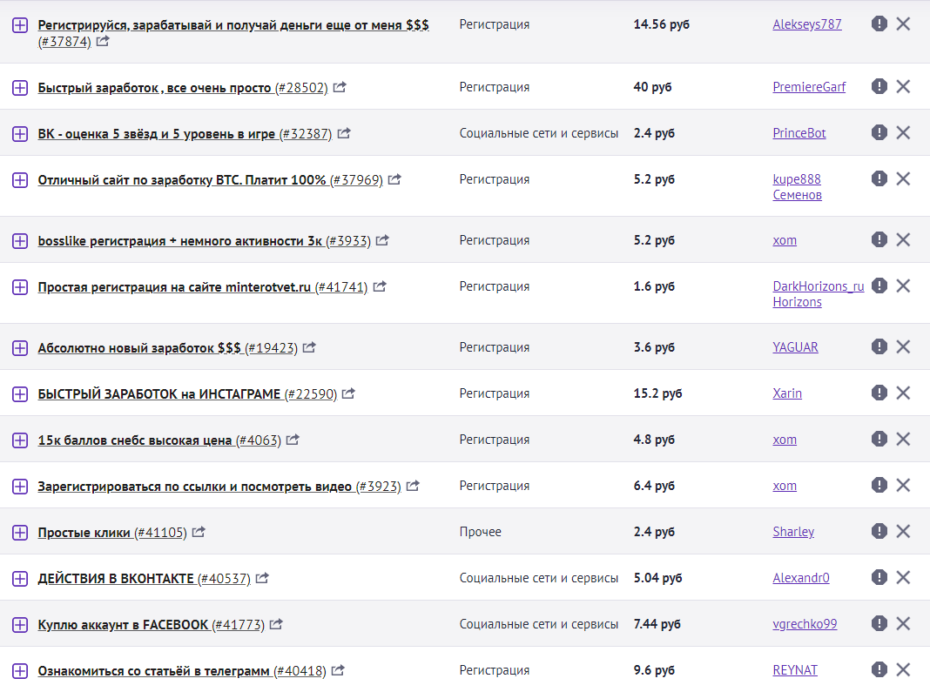
Task: Open PrinceBot user profile link
Action: tap(799, 133)
